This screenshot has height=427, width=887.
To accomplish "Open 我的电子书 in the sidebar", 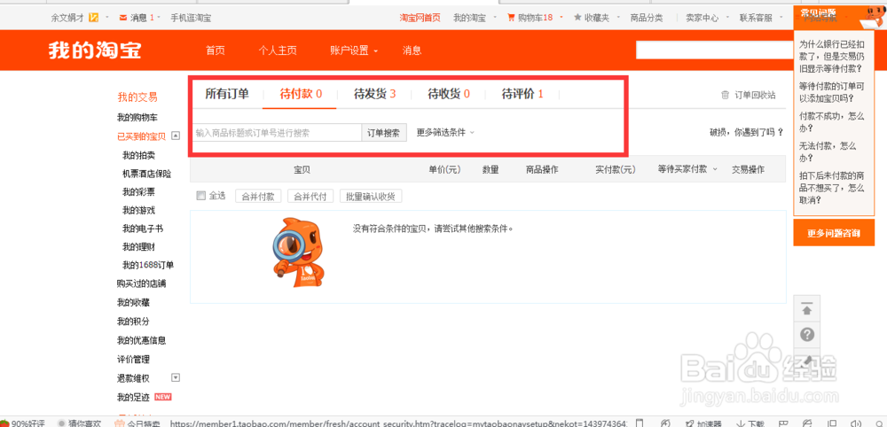I will pos(143,229).
